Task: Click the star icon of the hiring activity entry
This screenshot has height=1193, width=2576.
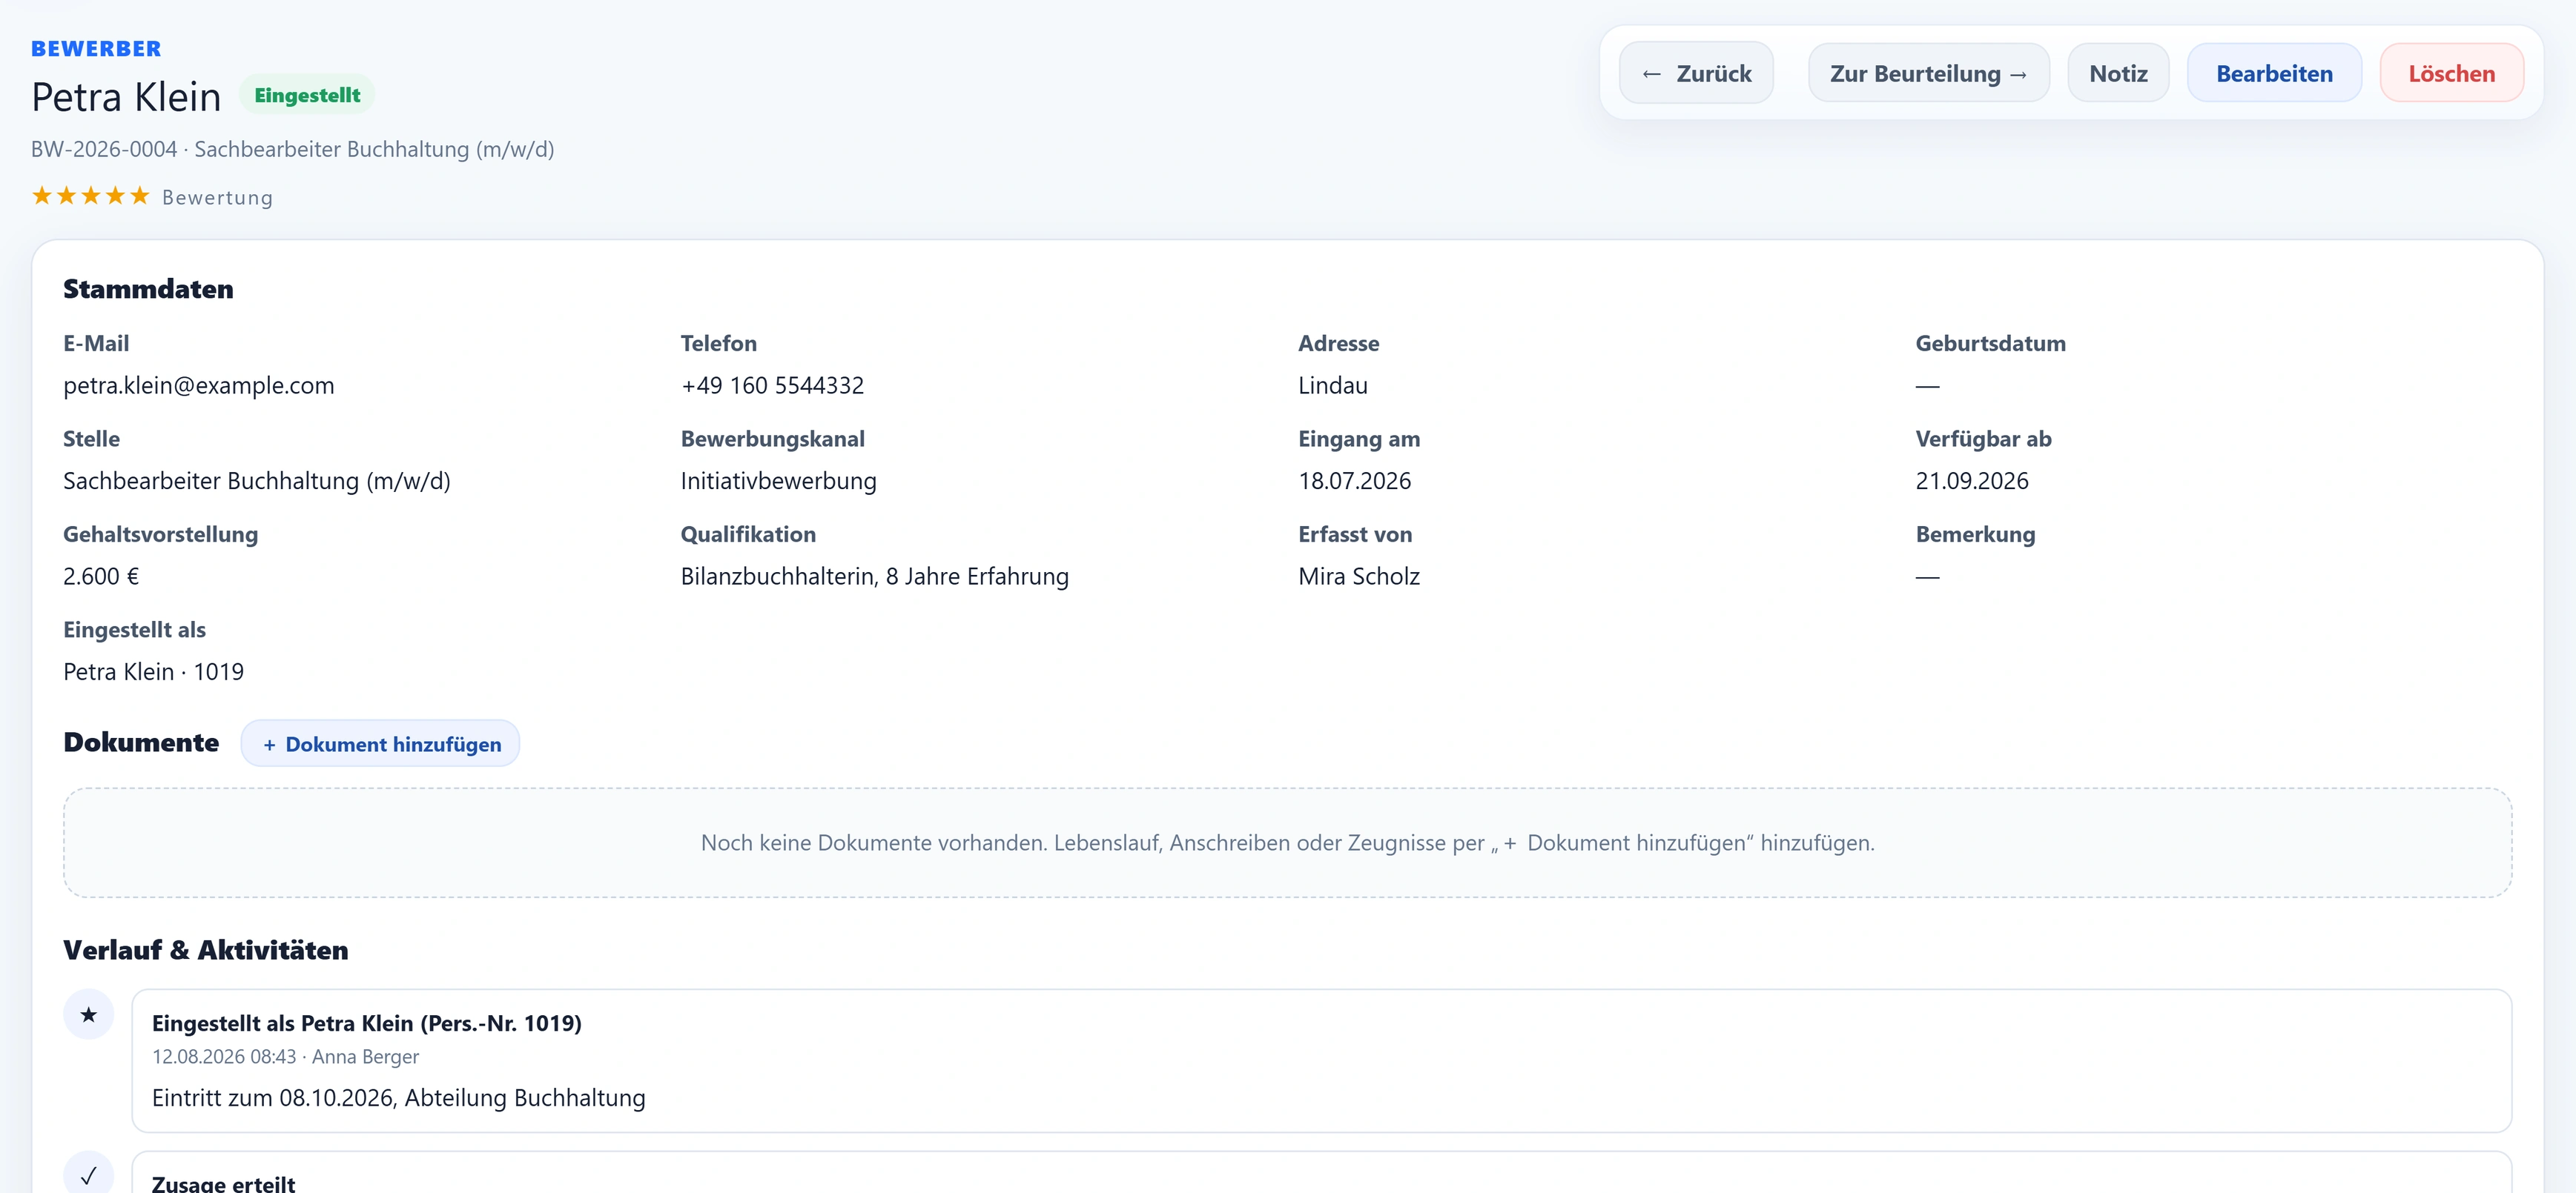Action: point(89,1014)
